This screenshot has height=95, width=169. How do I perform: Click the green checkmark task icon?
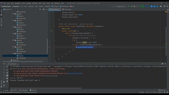(143, 6)
